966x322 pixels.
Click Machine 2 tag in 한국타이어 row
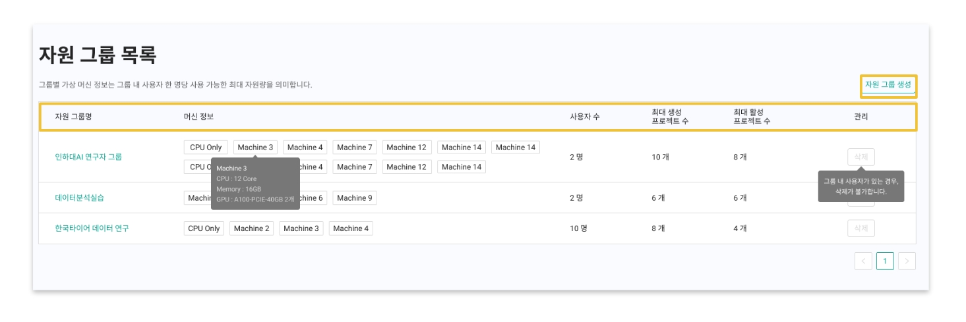pos(251,228)
